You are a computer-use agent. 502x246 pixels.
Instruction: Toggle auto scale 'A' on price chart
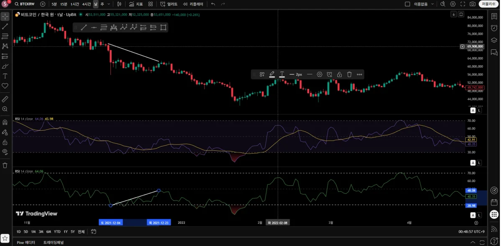pos(473,111)
